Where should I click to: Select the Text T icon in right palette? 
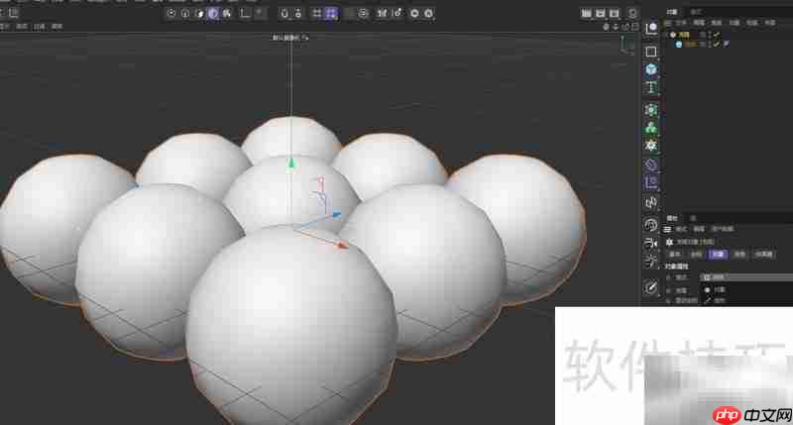click(651, 87)
